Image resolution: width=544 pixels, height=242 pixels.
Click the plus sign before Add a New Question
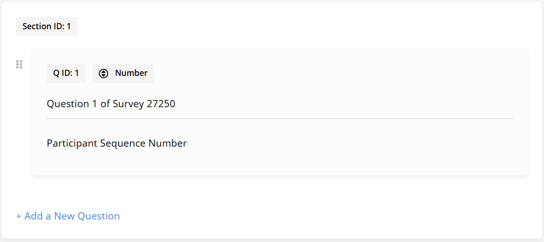pos(18,216)
